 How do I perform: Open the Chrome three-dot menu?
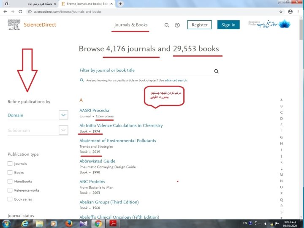point(298,12)
